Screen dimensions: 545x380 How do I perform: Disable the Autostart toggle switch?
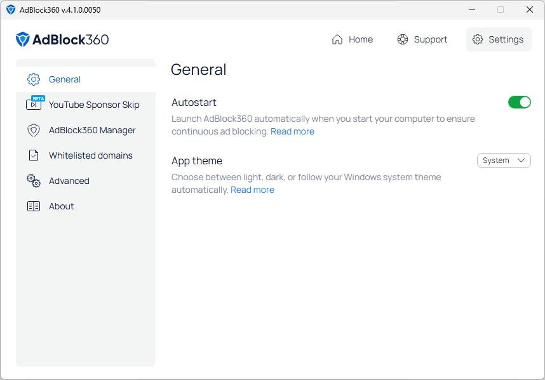[519, 102]
